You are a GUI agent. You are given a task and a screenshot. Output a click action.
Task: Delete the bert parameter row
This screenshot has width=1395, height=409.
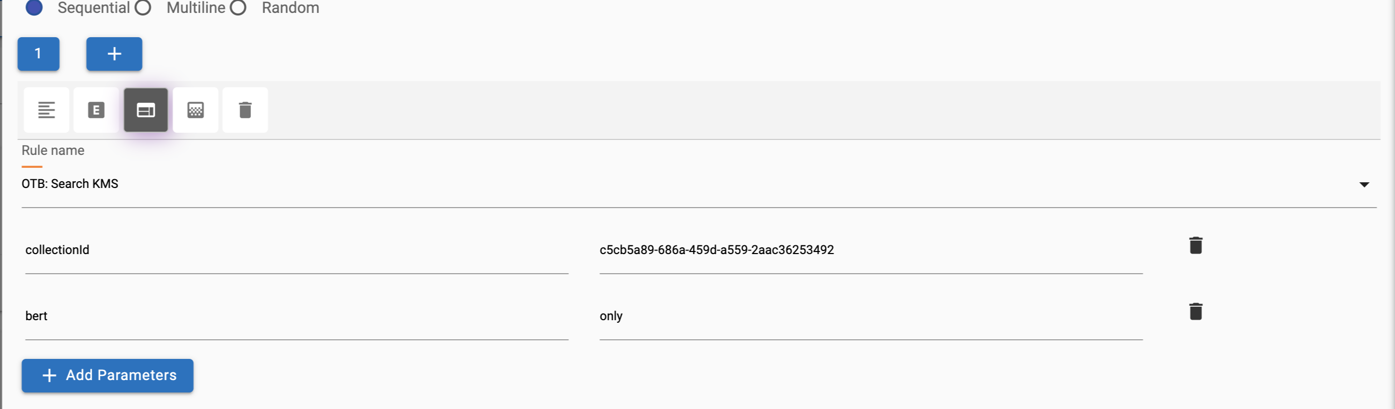[x=1195, y=312]
